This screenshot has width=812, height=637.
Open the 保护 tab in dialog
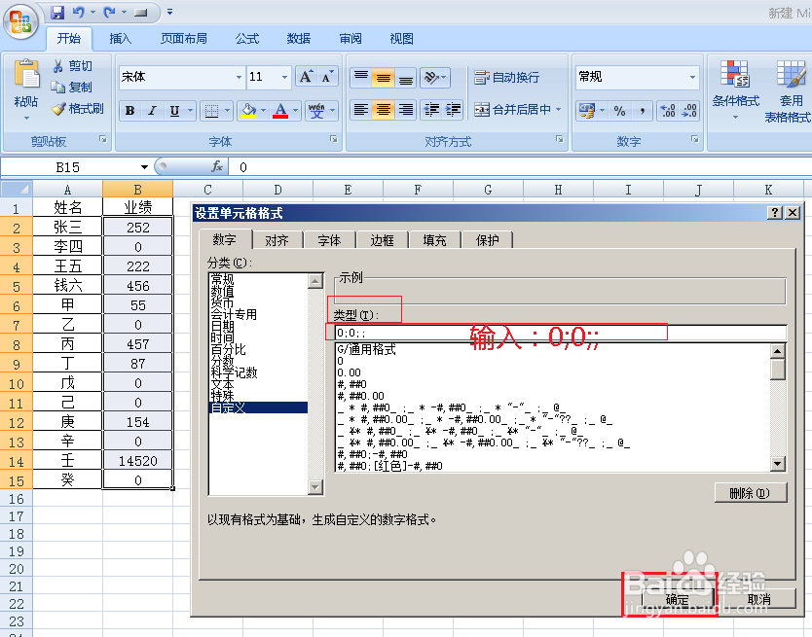(488, 240)
